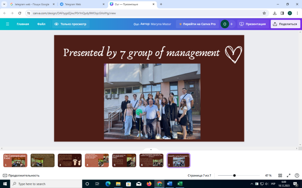This screenshot has width=302, height=188.
Task: Open the green O account avatar
Action: 225,24
